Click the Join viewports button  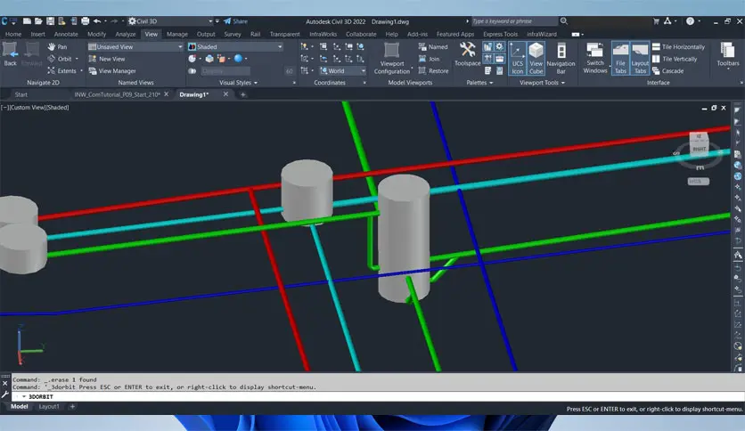coord(429,59)
